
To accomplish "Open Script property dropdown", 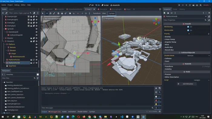I will [x=198, y=80].
